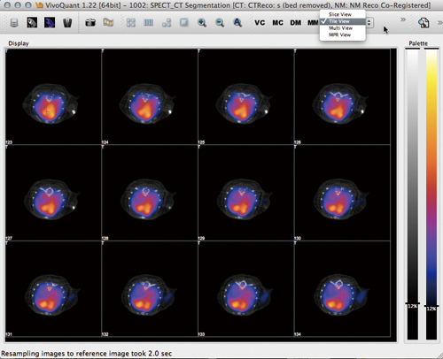
Task: Toggle the MC toolbar button
Action: coord(277,23)
